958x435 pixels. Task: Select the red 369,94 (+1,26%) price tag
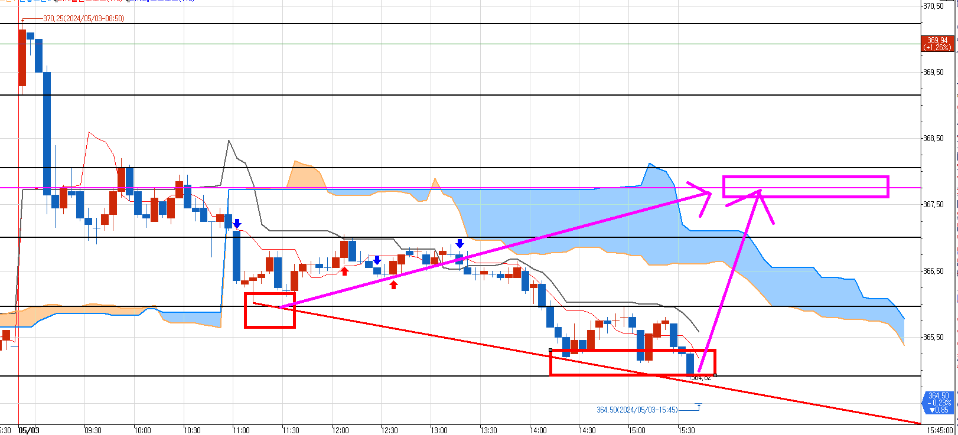(937, 44)
